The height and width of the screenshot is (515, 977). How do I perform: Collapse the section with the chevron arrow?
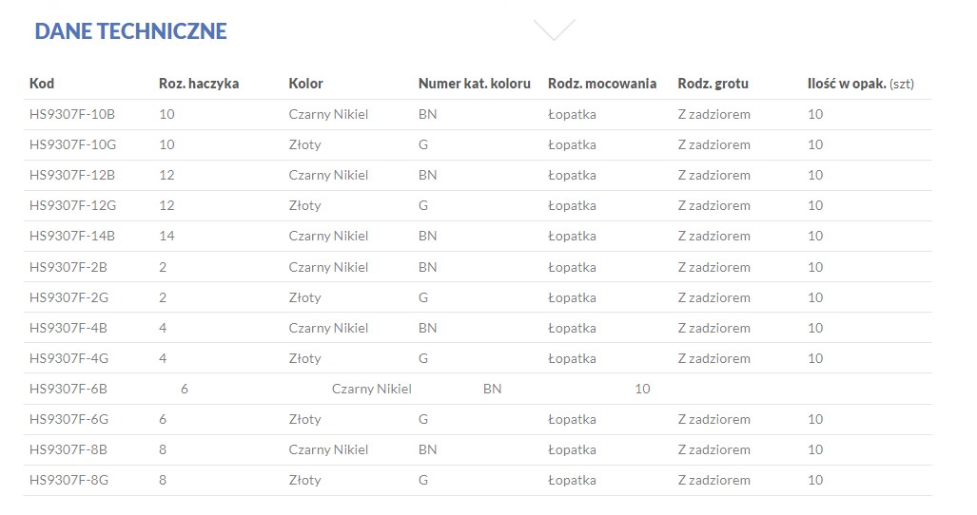555,29
